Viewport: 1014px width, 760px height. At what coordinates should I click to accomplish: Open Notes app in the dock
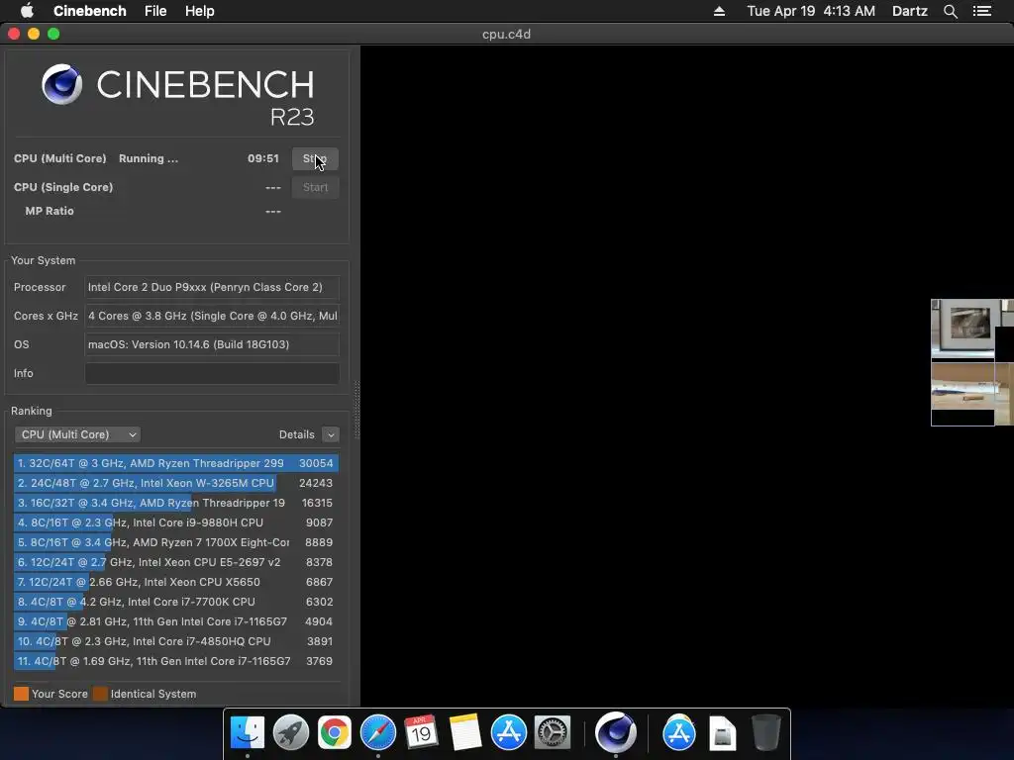click(x=465, y=733)
